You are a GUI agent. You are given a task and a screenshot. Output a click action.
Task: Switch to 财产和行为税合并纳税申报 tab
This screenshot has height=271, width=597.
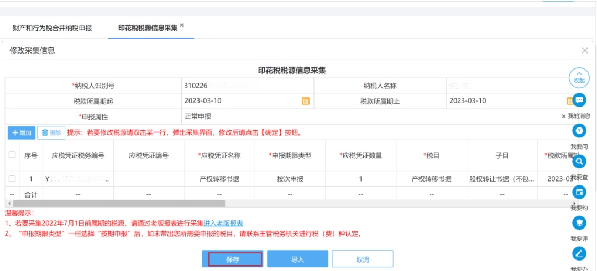[x=52, y=28]
